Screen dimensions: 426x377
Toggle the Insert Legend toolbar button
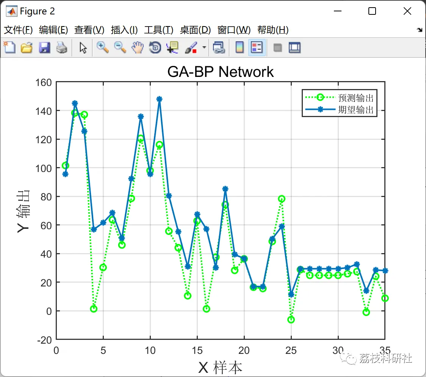tap(257, 47)
